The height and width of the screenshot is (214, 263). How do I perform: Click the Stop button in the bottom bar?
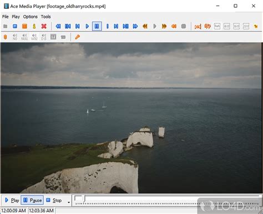pyautogui.click(x=54, y=200)
